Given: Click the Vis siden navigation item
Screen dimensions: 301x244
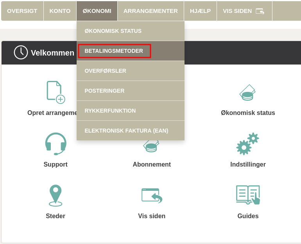Looking at the screenshot, I should pyautogui.click(x=244, y=11).
